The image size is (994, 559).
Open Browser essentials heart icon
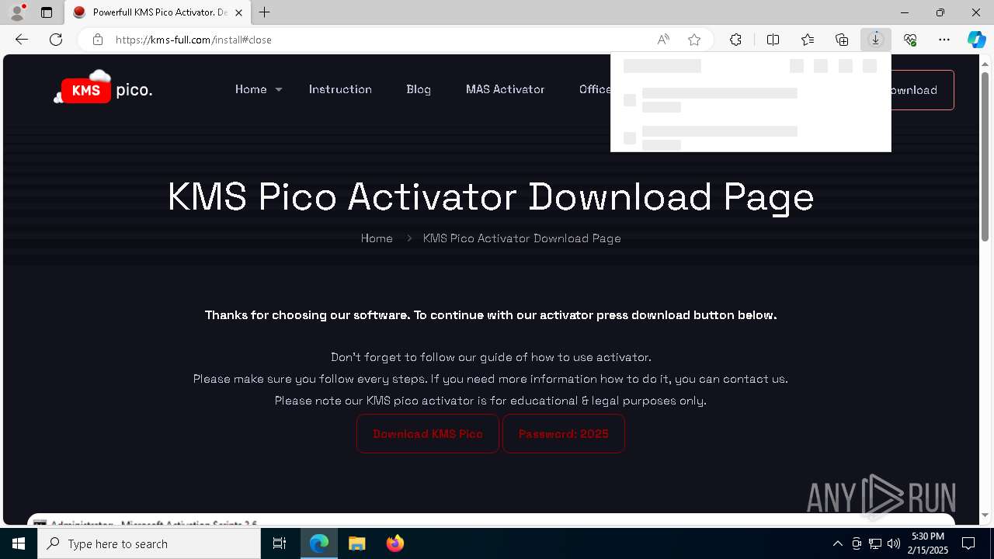(x=910, y=40)
